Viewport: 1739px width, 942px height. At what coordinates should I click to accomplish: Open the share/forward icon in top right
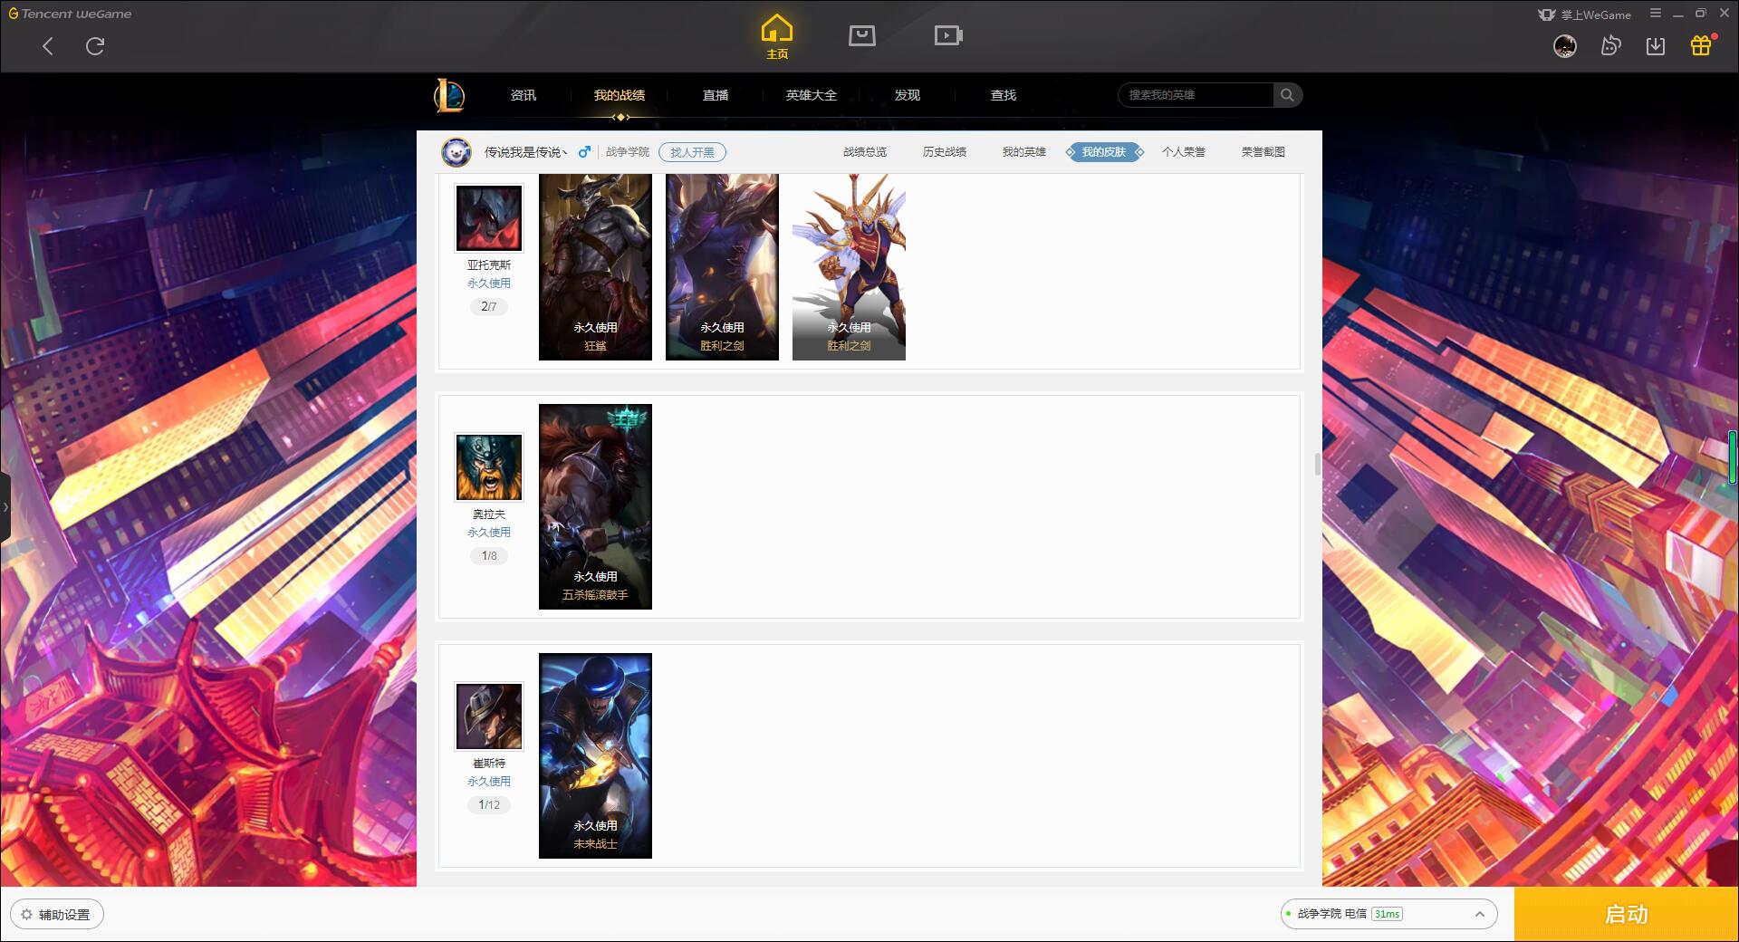[1610, 46]
